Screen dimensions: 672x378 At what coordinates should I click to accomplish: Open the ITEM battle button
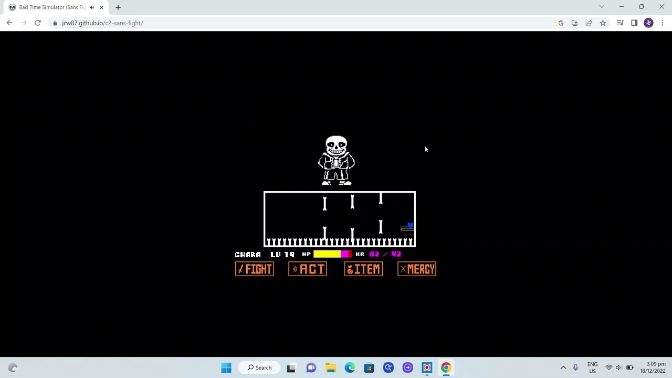(x=363, y=269)
